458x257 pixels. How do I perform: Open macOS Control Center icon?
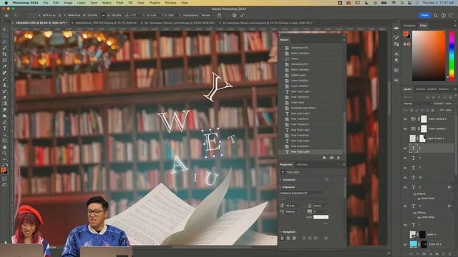tap(409, 3)
